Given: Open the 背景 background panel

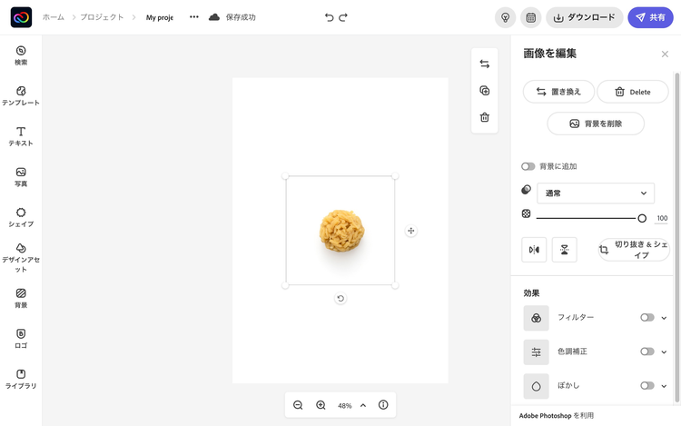Looking at the screenshot, I should (21, 298).
